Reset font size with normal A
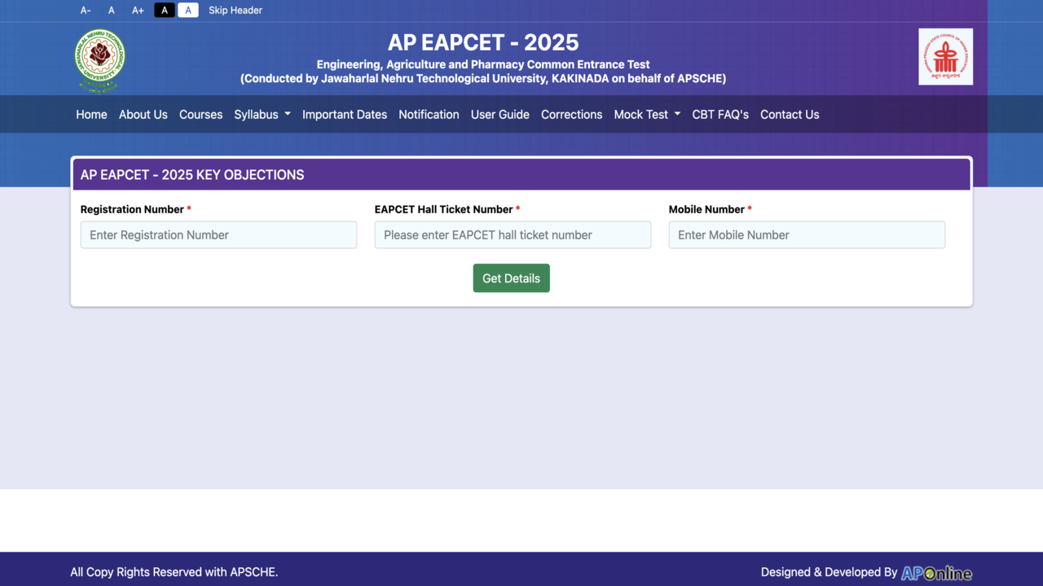The height and width of the screenshot is (586, 1043). [x=112, y=11]
